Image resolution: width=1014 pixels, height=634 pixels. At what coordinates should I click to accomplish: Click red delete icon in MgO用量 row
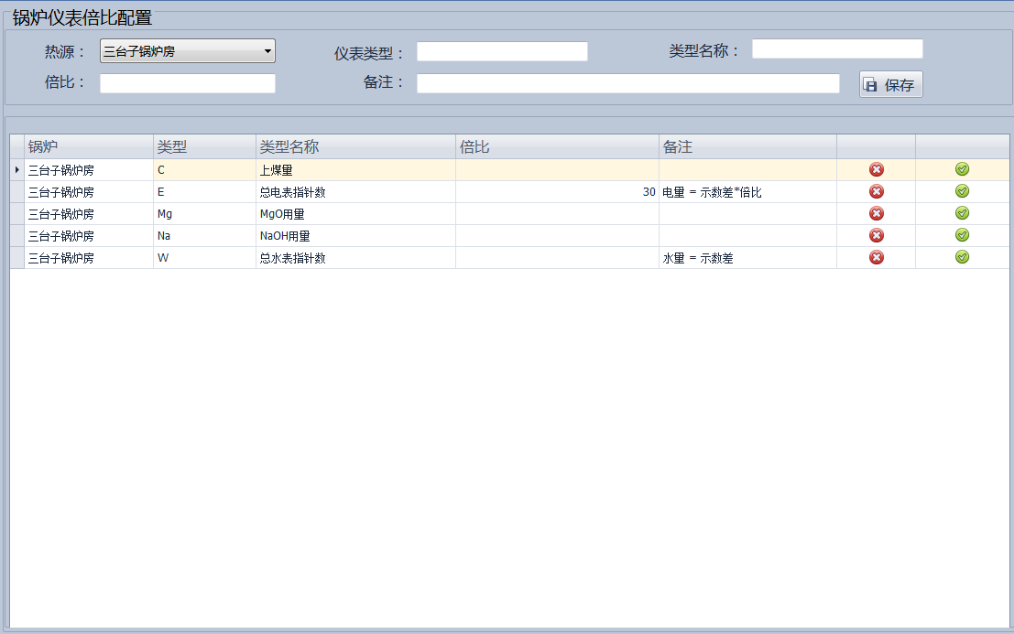876,213
